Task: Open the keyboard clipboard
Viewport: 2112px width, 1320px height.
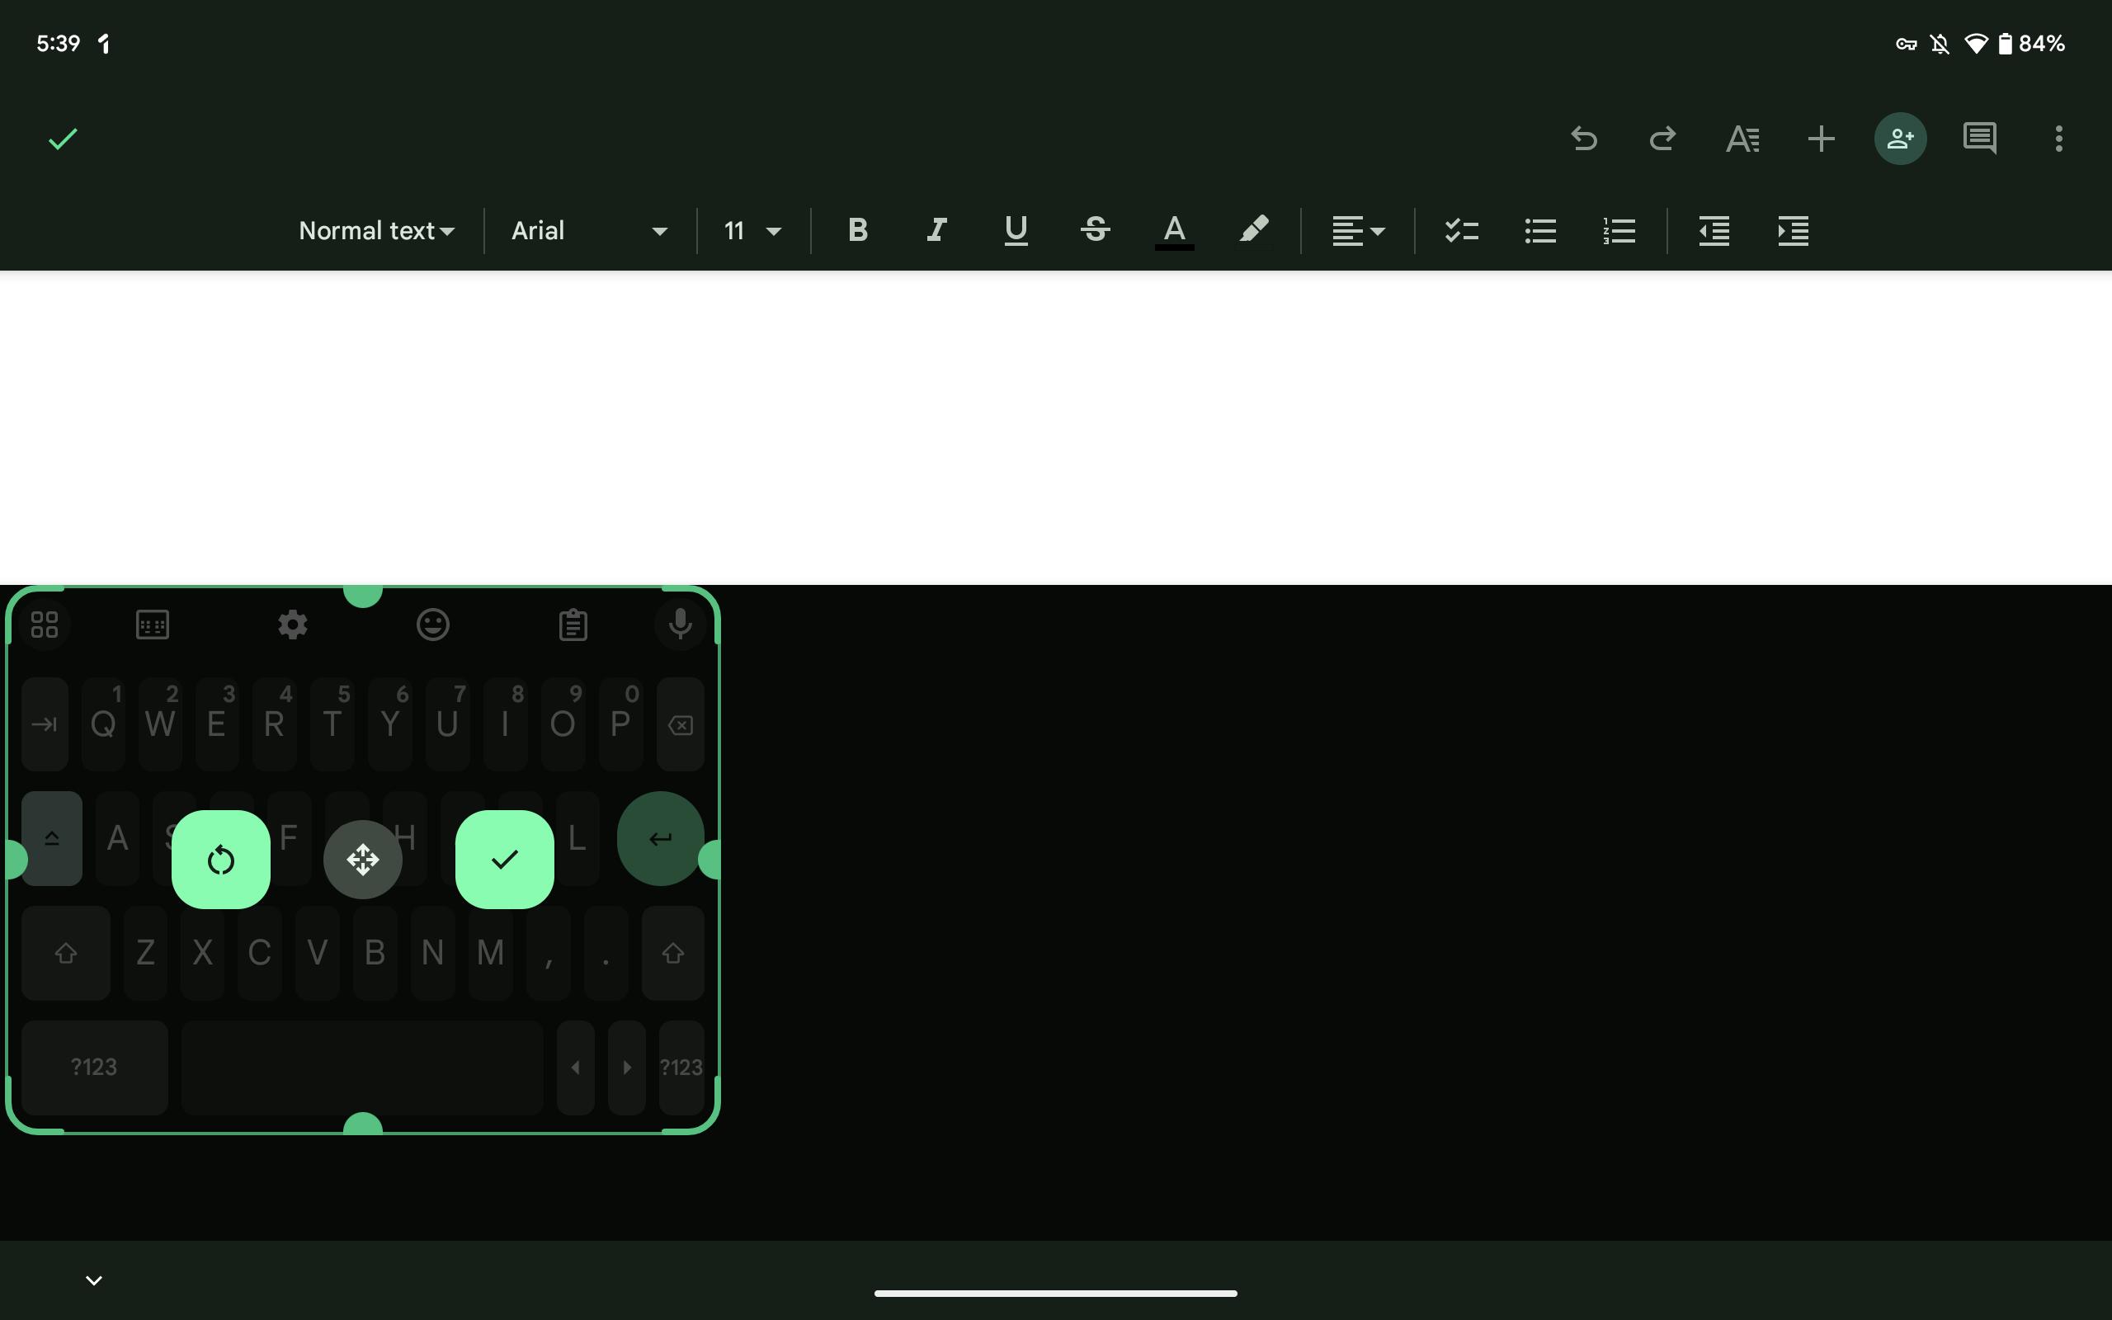Action: [x=573, y=624]
